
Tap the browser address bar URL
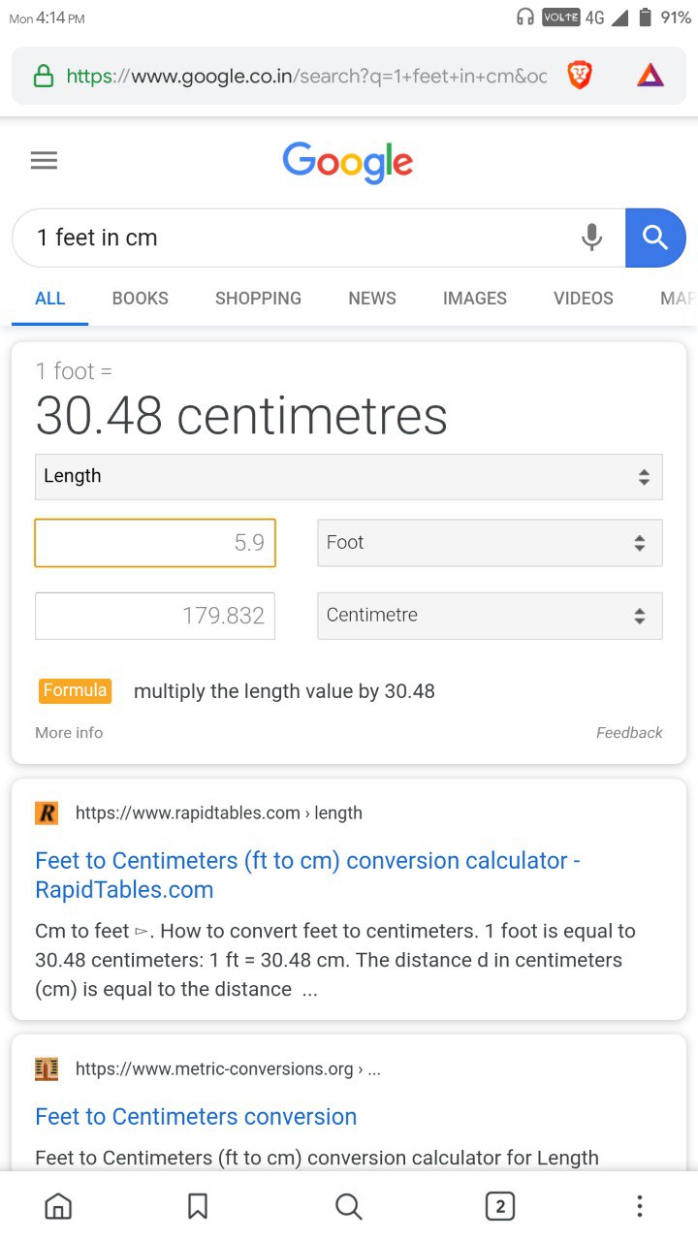point(306,76)
